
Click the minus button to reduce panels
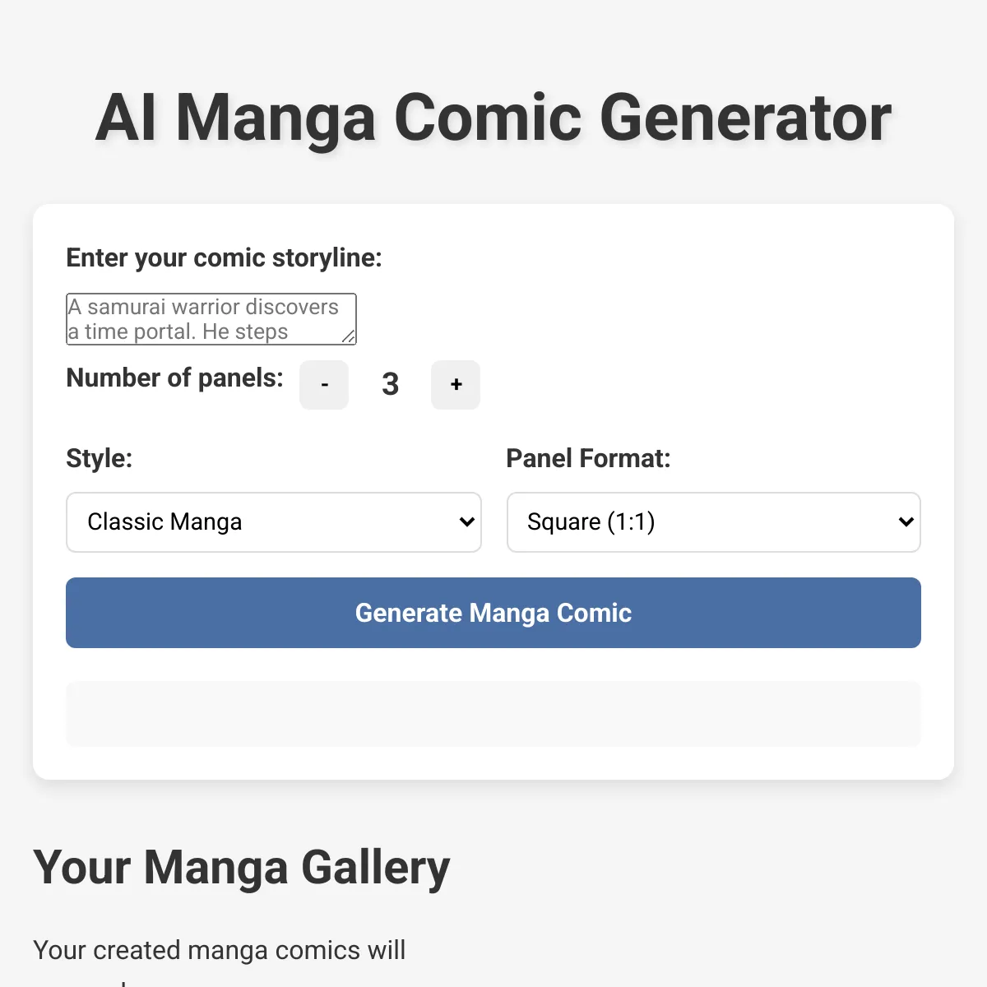pyautogui.click(x=324, y=385)
